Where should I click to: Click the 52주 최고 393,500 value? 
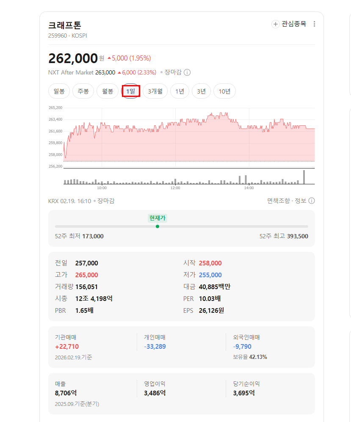pos(297,236)
